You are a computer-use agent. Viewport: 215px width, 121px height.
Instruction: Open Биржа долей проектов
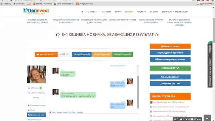click(x=170, y=53)
